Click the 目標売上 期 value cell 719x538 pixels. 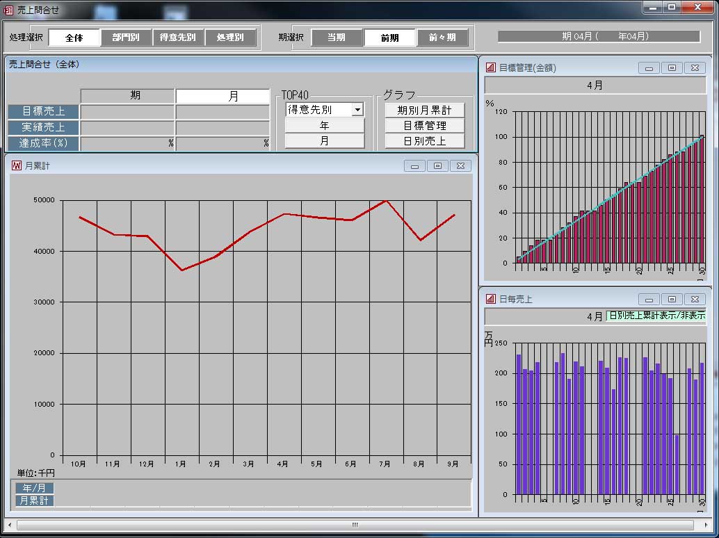click(x=127, y=112)
